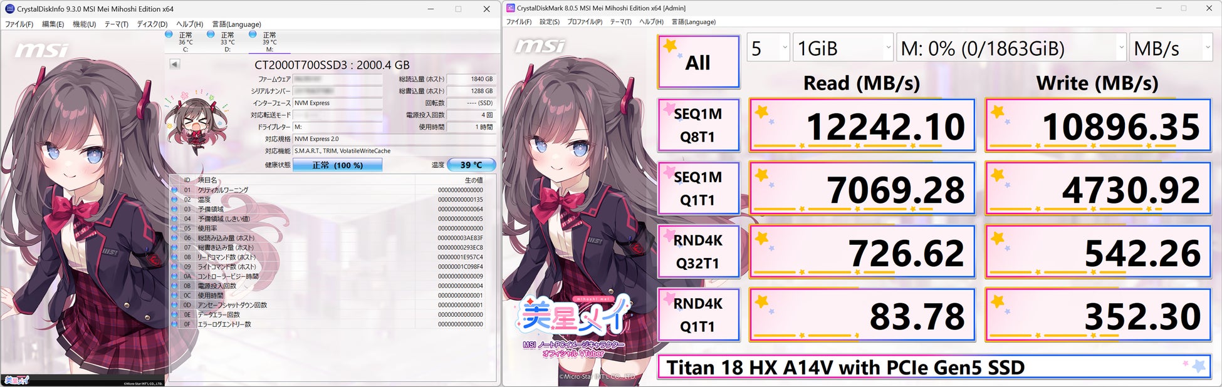Open the test size dropdown showing 1GiB
This screenshot has width=1222, height=387.
click(843, 48)
